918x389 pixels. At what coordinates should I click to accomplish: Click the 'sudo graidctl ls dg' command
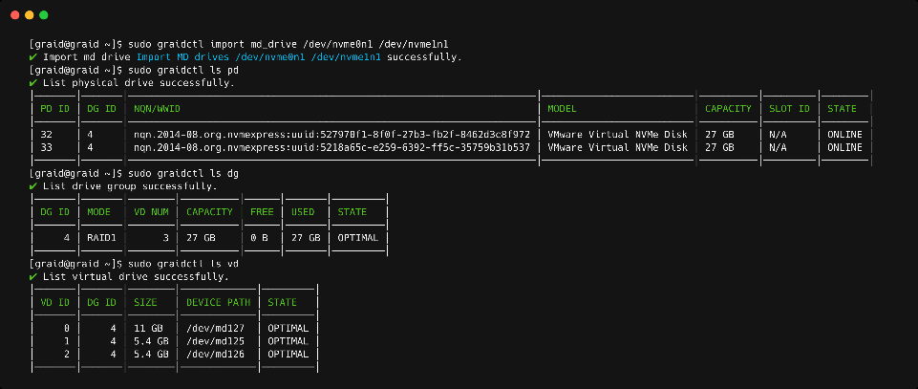[x=183, y=173]
